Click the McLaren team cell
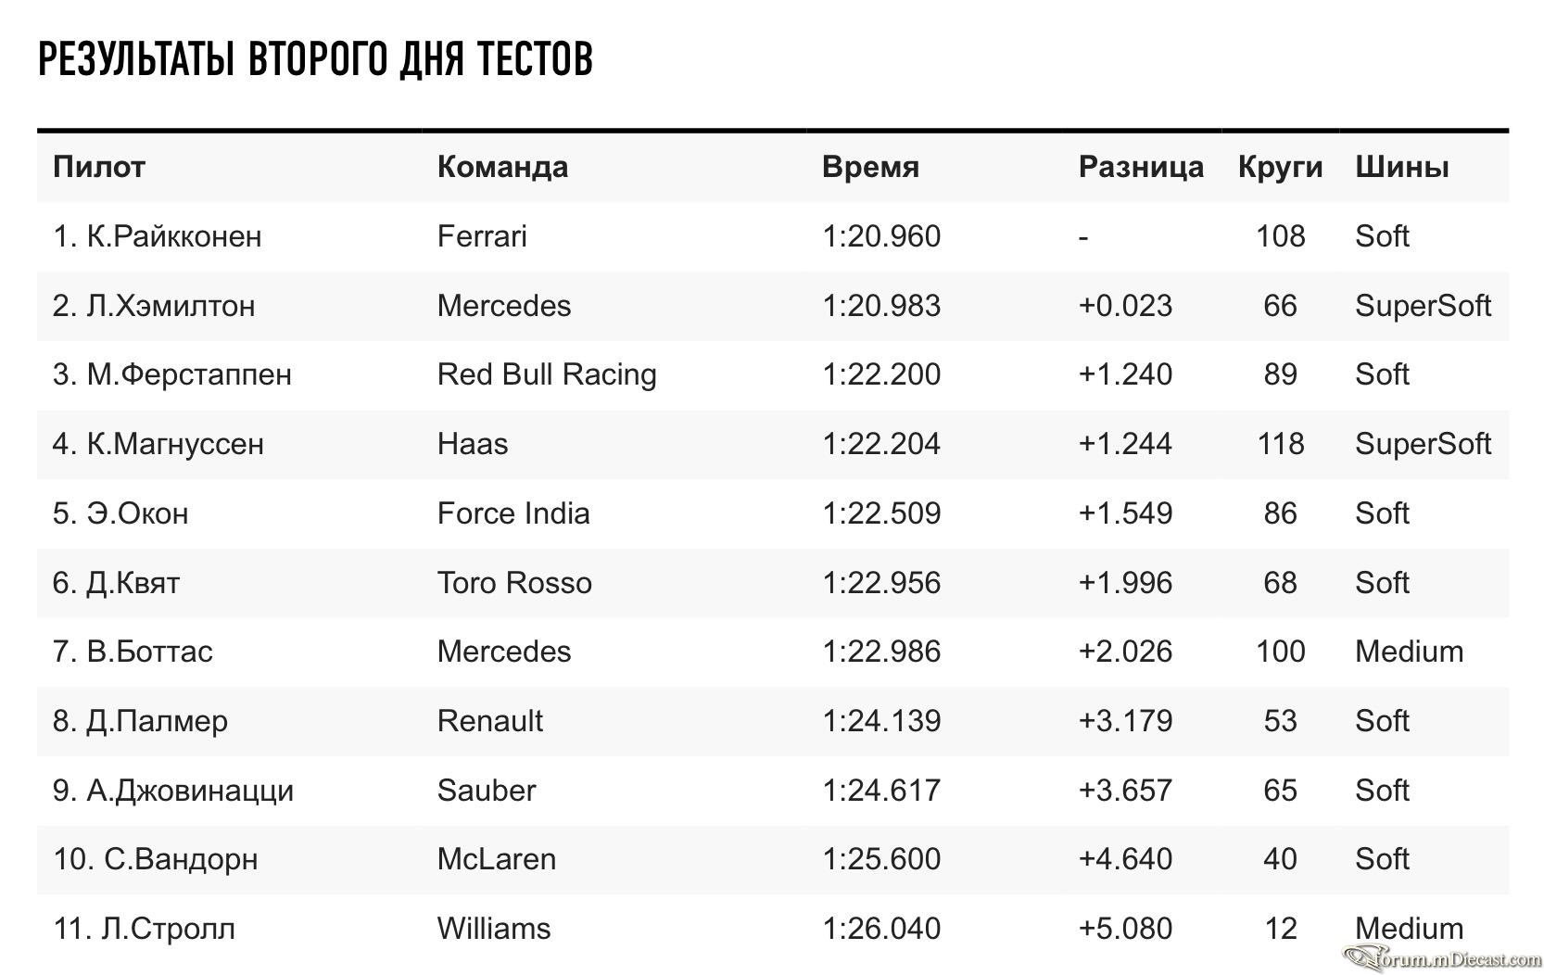1544x975 pixels. pos(497,859)
